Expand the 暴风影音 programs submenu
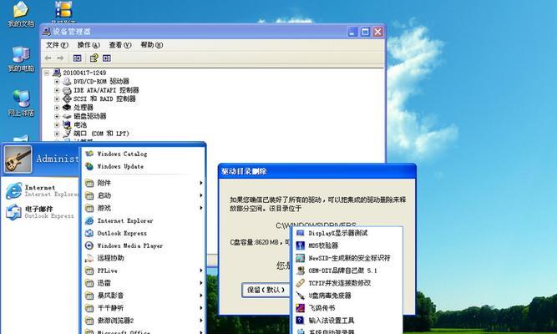This screenshot has width=557, height=334. pos(144,296)
